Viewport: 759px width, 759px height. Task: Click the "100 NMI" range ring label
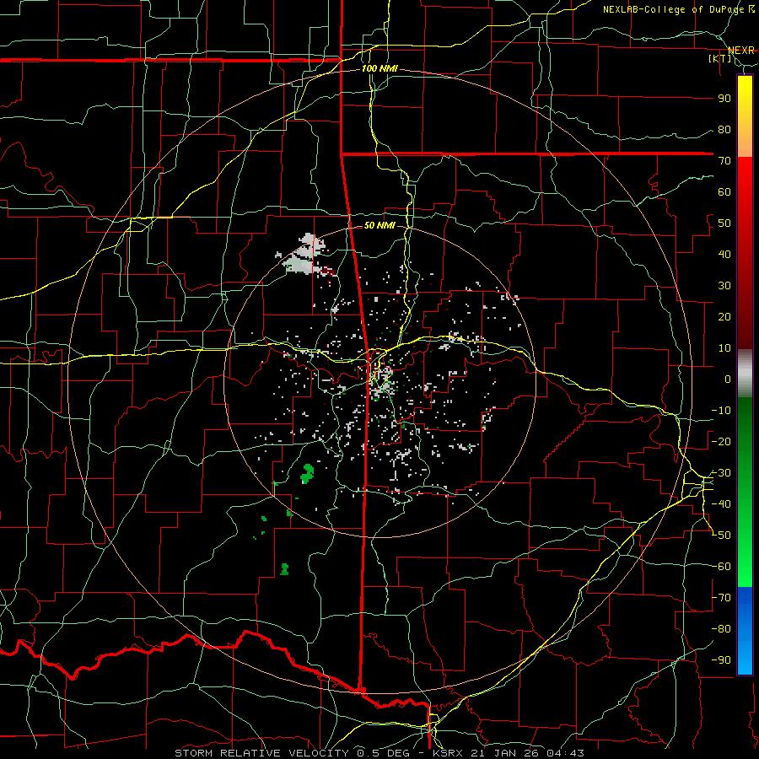(x=379, y=69)
